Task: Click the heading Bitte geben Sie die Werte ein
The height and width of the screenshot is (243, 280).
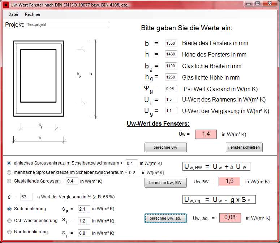Action: [187, 28]
